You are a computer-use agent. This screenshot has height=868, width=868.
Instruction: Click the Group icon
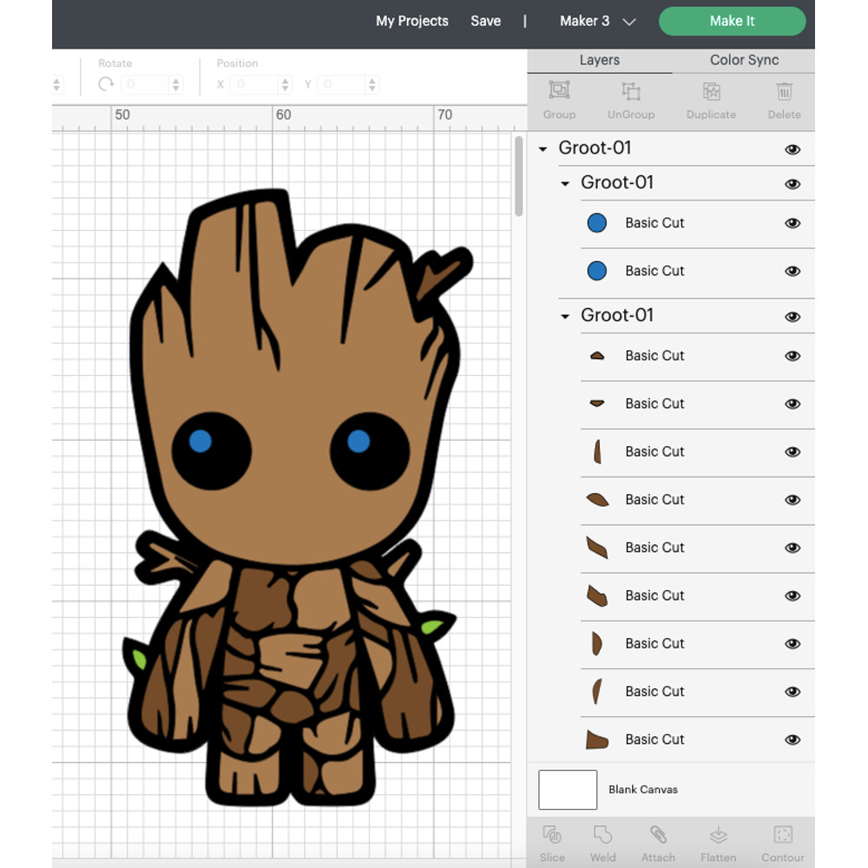(558, 97)
